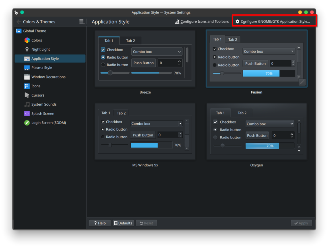
Task: Click the Plasma Style sidebar icon
Action: click(27, 68)
